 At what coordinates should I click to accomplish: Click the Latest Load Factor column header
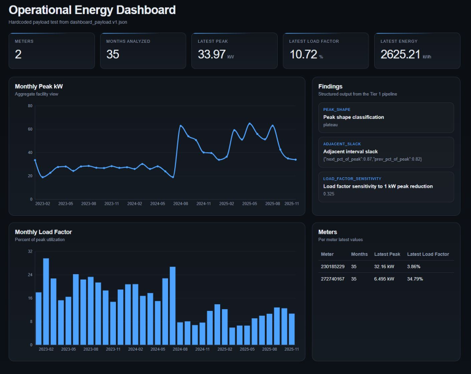(x=428, y=254)
